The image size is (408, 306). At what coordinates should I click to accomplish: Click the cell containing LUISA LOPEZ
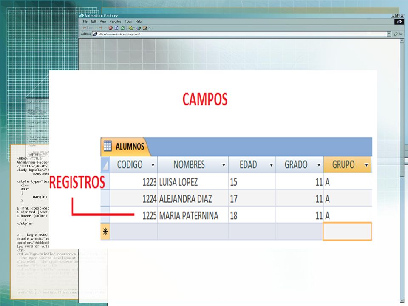coord(193,181)
